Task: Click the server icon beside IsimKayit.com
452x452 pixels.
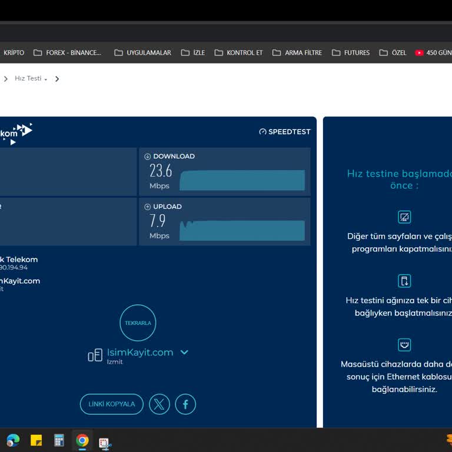Action: pyautogui.click(x=95, y=355)
